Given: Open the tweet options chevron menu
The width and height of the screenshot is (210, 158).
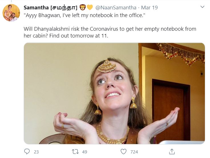Looking at the screenshot, I should coord(202,7).
